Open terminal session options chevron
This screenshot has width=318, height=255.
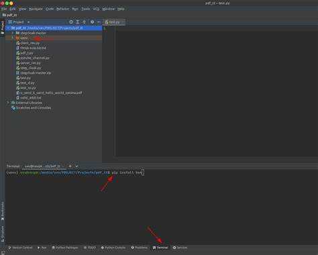76,166
